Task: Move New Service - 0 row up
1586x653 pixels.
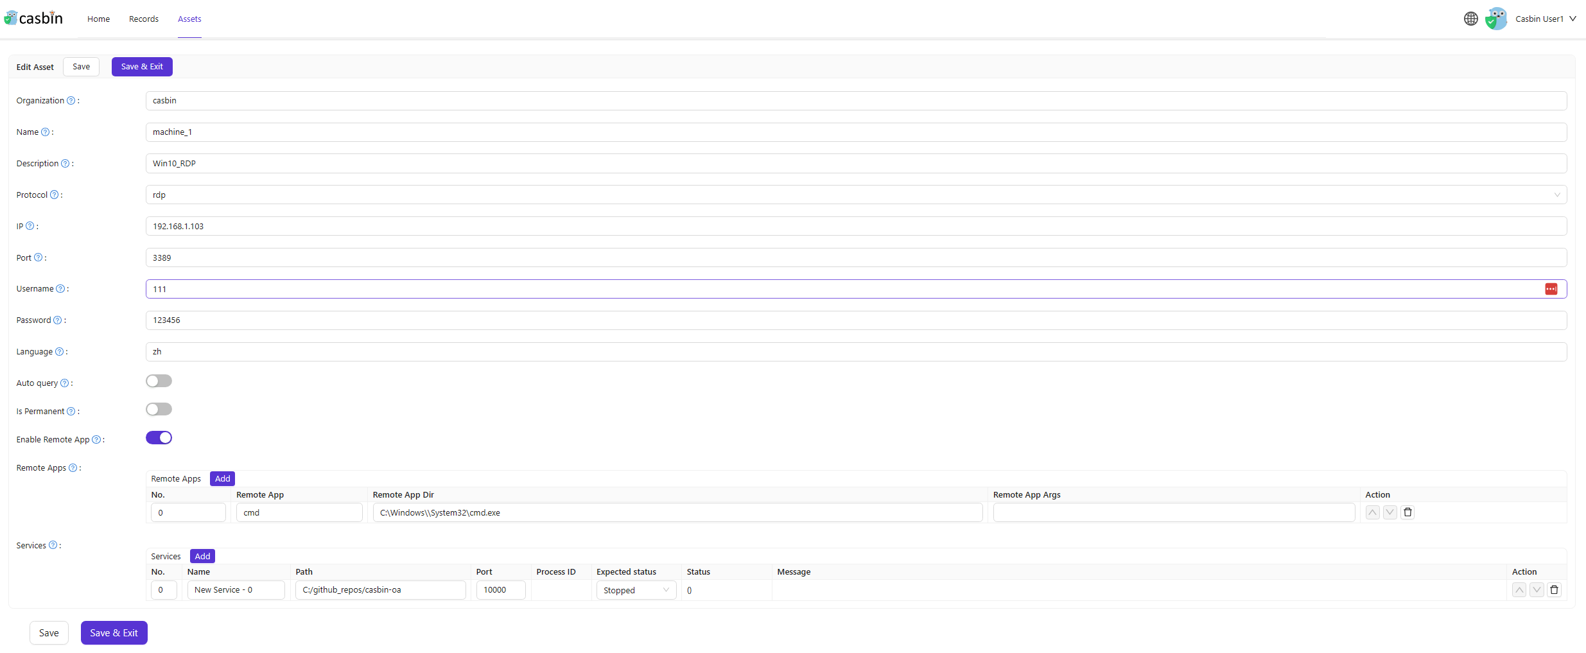Action: click(x=1519, y=590)
